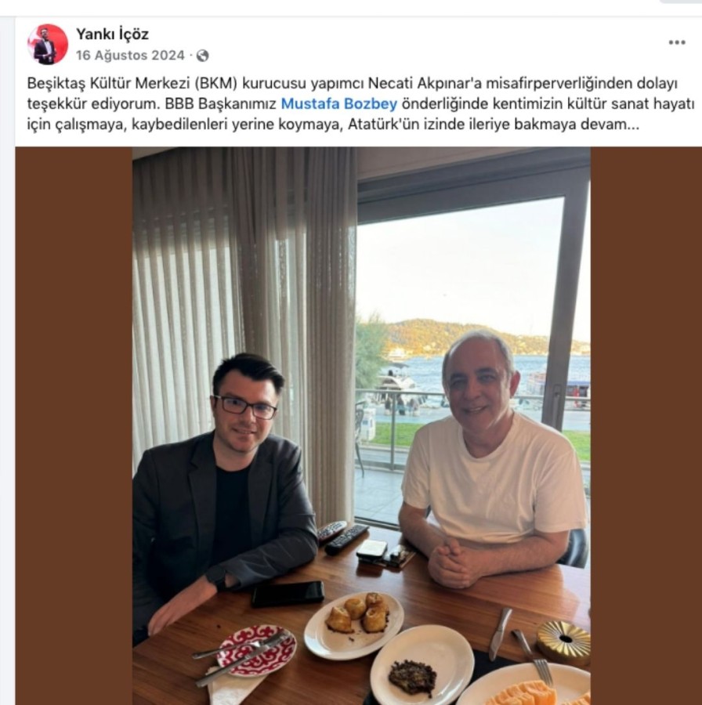Image resolution: width=702 pixels, height=705 pixels.
Task: Open the three-dot post options menu
Action: click(x=677, y=42)
